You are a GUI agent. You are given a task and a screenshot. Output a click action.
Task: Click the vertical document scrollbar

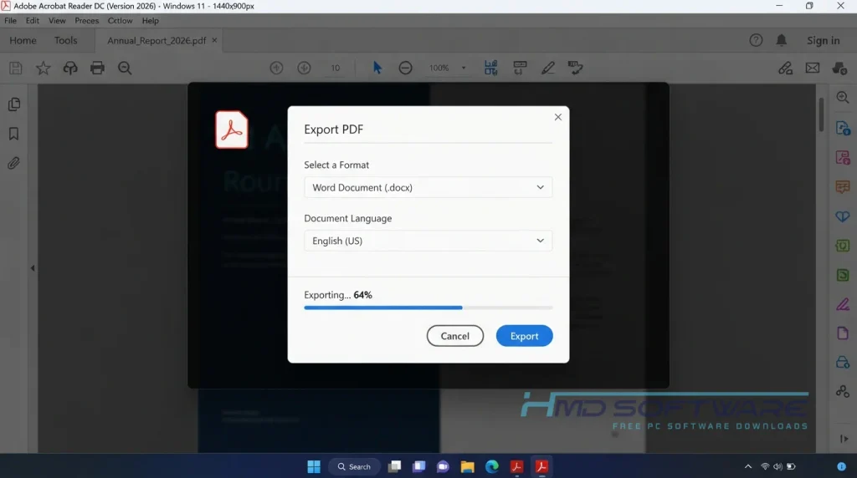[821, 114]
